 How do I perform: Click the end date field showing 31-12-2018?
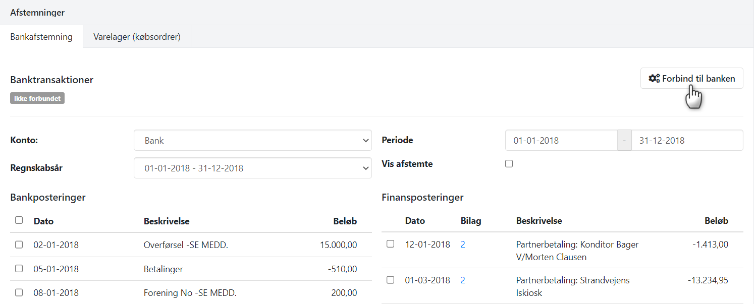click(x=687, y=140)
